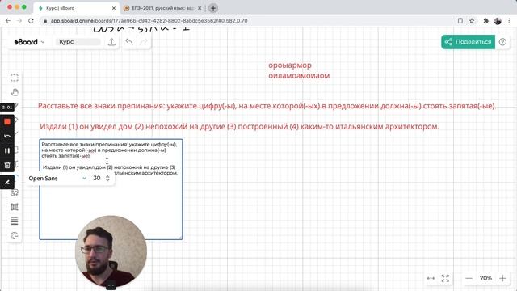Click the webcam bubble options dots
This screenshot has width=517, height=291.
pos(111,285)
